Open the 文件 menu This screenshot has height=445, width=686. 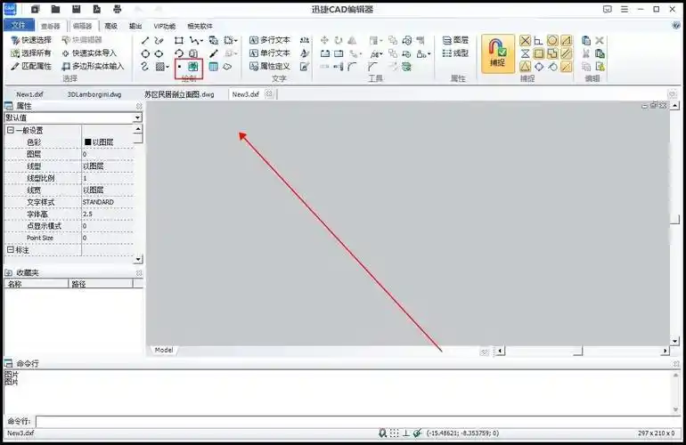click(18, 26)
